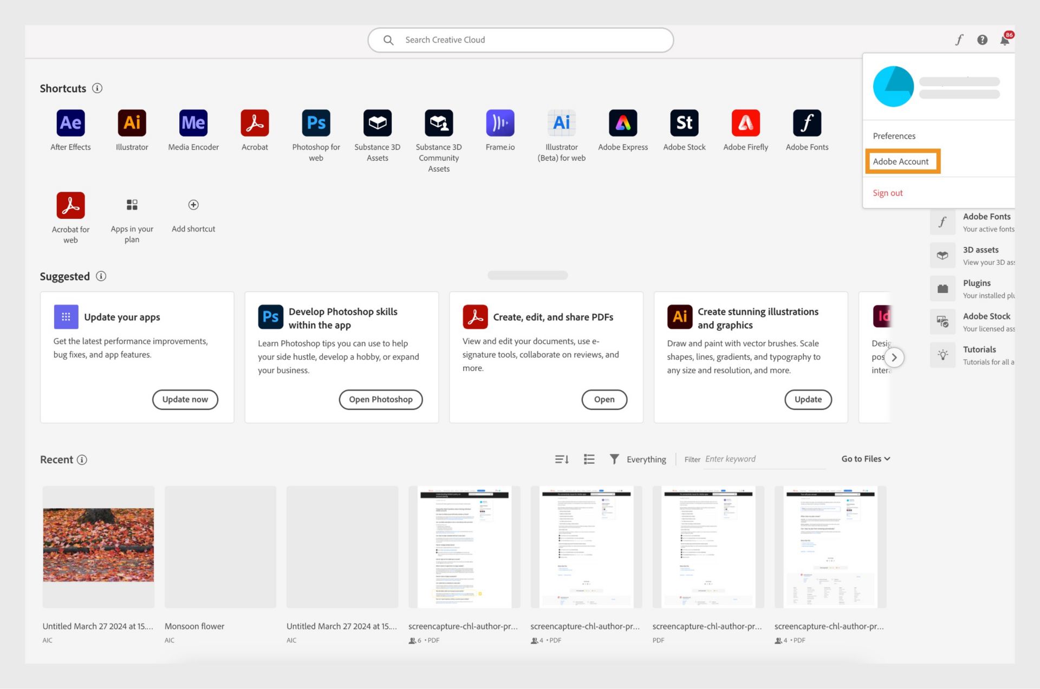Viewport: 1040px width, 689px height.
Task: Click Preferences menu item
Action: coord(893,135)
